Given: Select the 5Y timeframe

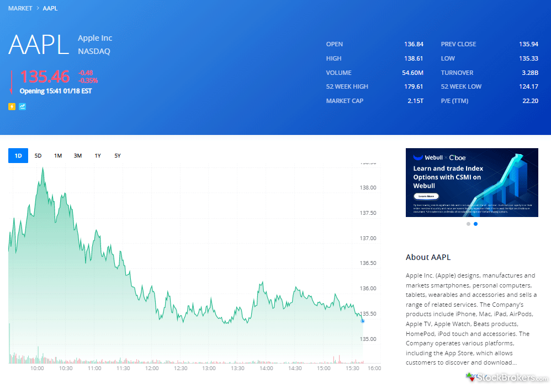Looking at the screenshot, I should click(118, 155).
